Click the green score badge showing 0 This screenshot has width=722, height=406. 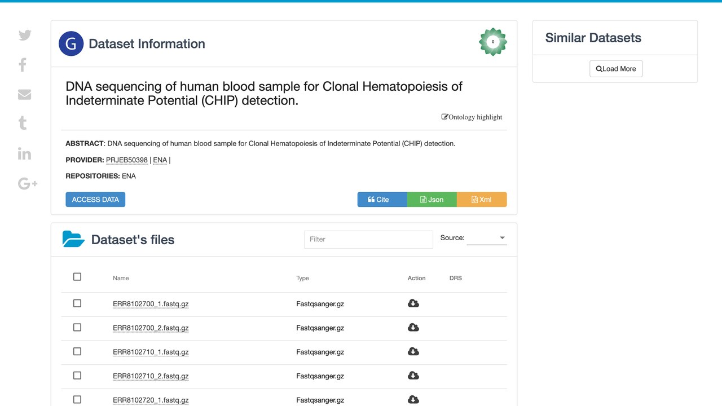493,42
